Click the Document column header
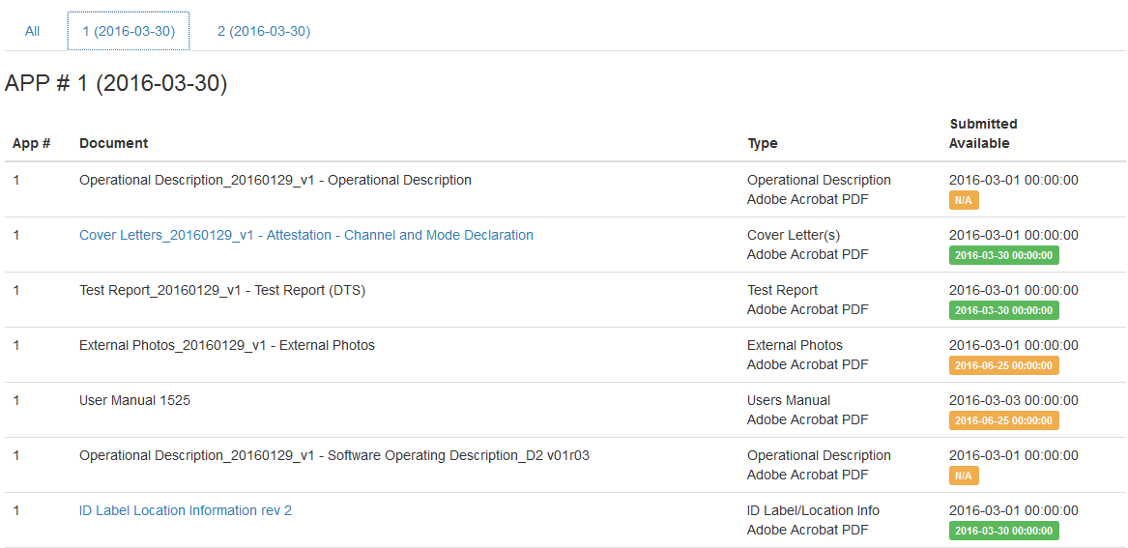1128x548 pixels. tap(113, 143)
